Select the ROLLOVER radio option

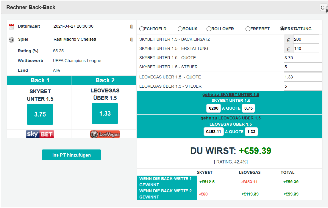(209, 29)
